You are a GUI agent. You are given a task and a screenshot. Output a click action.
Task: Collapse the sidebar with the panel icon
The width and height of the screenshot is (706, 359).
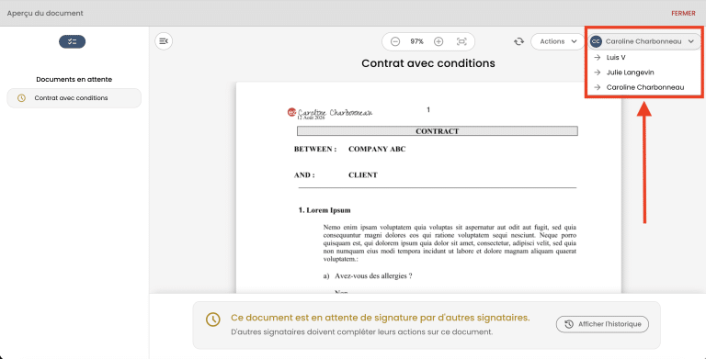point(164,41)
